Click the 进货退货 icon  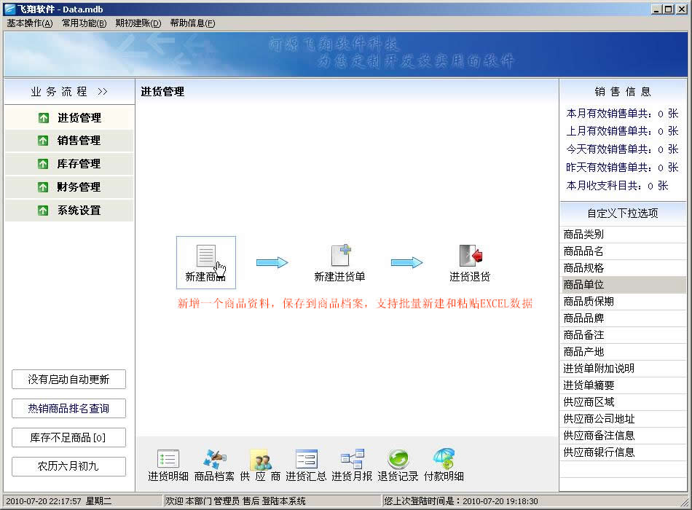click(x=471, y=256)
